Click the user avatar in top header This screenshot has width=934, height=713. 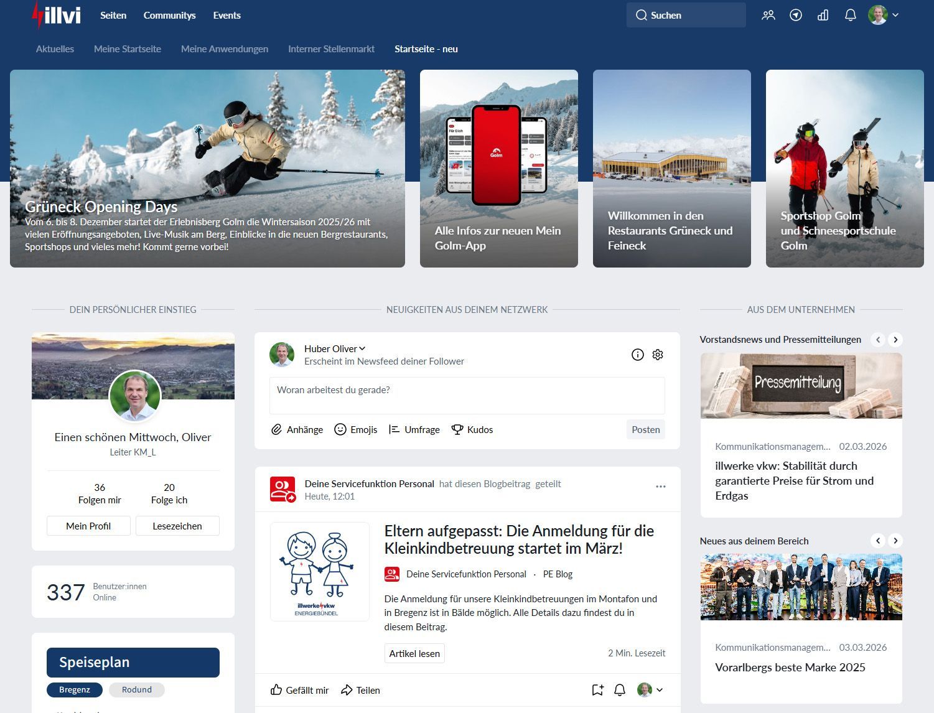[877, 15]
